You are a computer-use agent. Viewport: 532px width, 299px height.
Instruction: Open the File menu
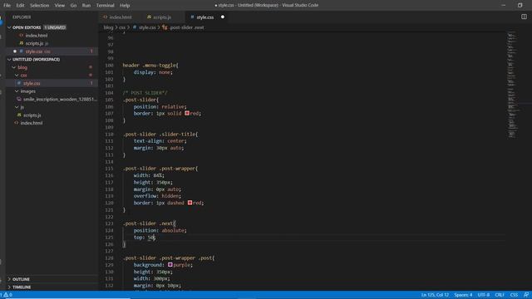coord(7,6)
